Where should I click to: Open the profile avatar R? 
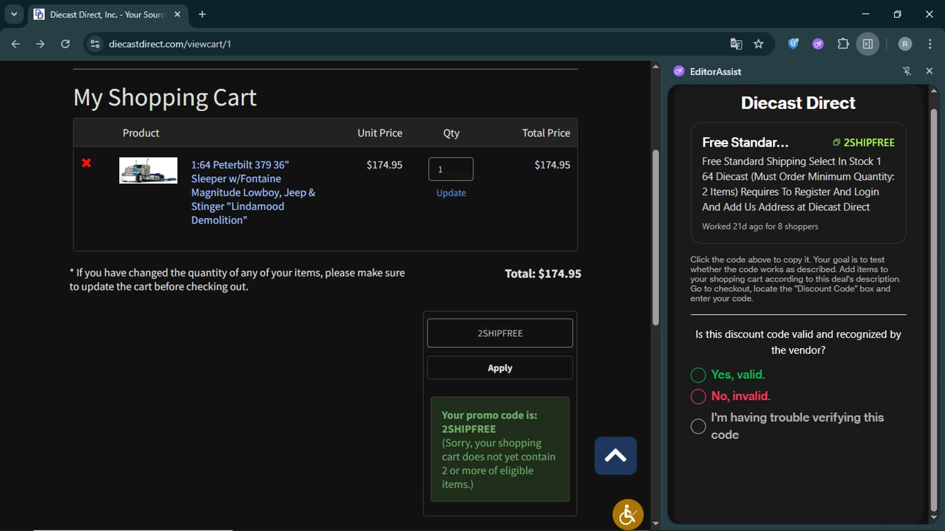[x=905, y=44]
